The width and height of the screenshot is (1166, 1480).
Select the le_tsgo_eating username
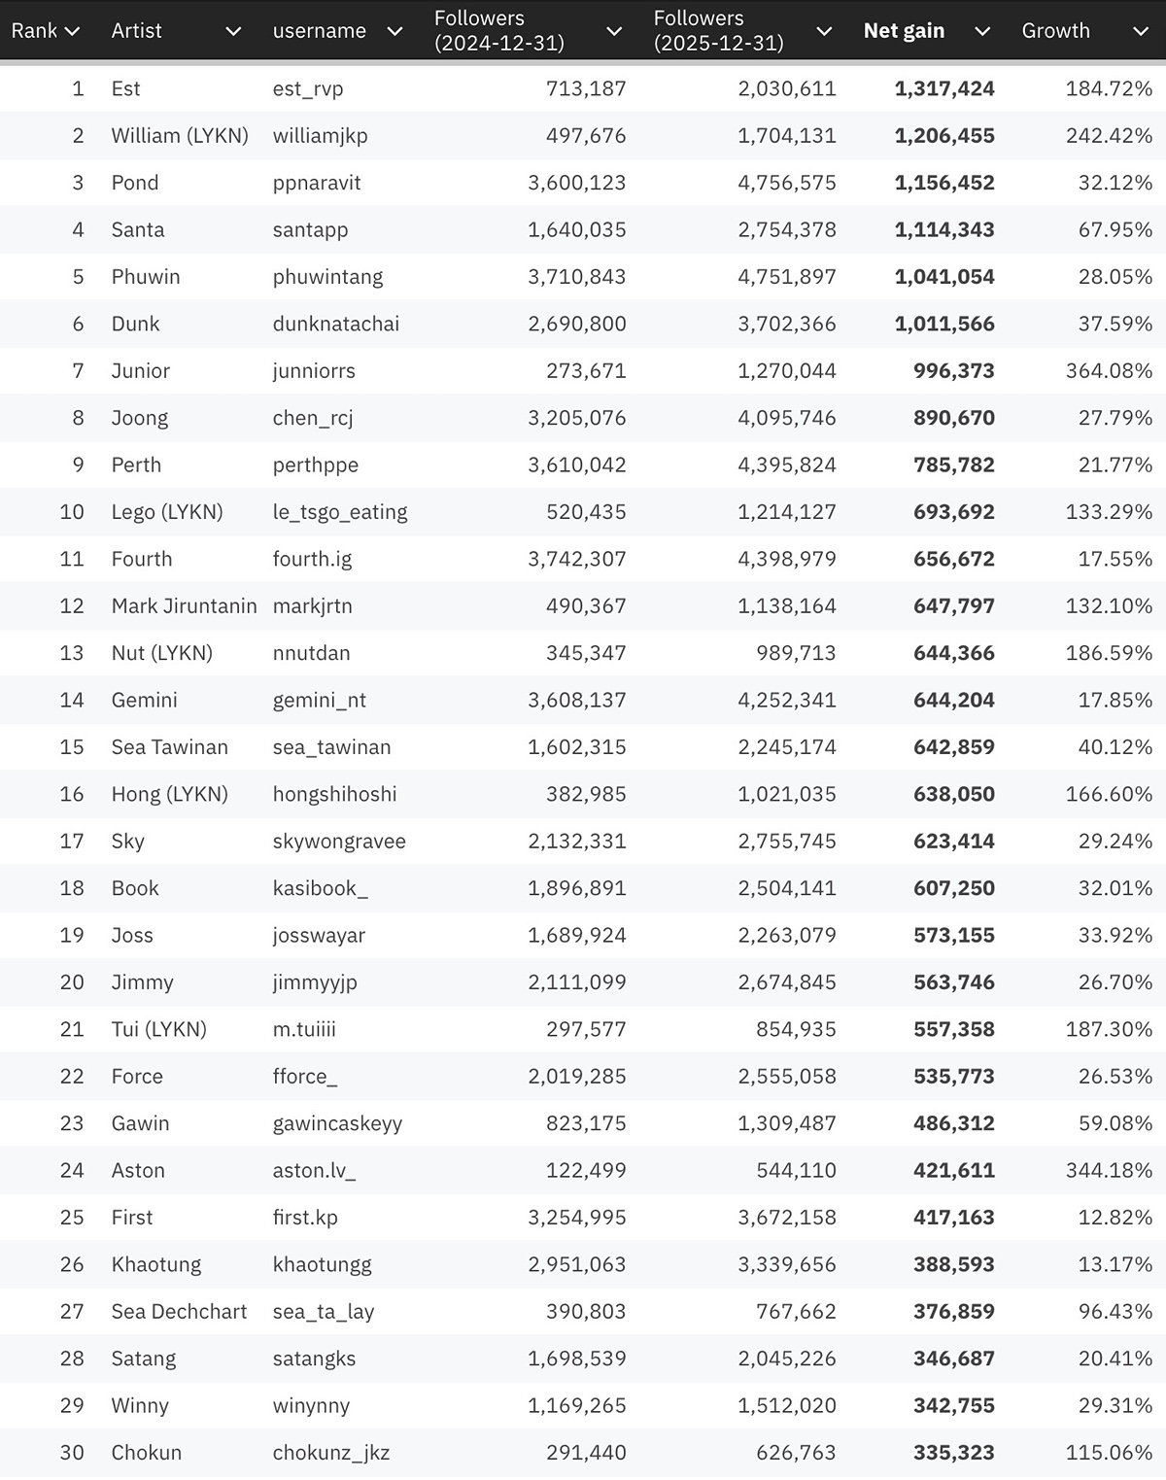(x=340, y=512)
